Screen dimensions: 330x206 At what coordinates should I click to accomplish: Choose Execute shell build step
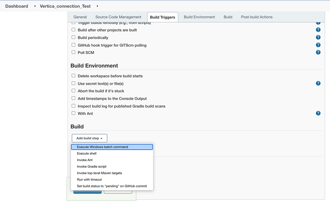112,153
